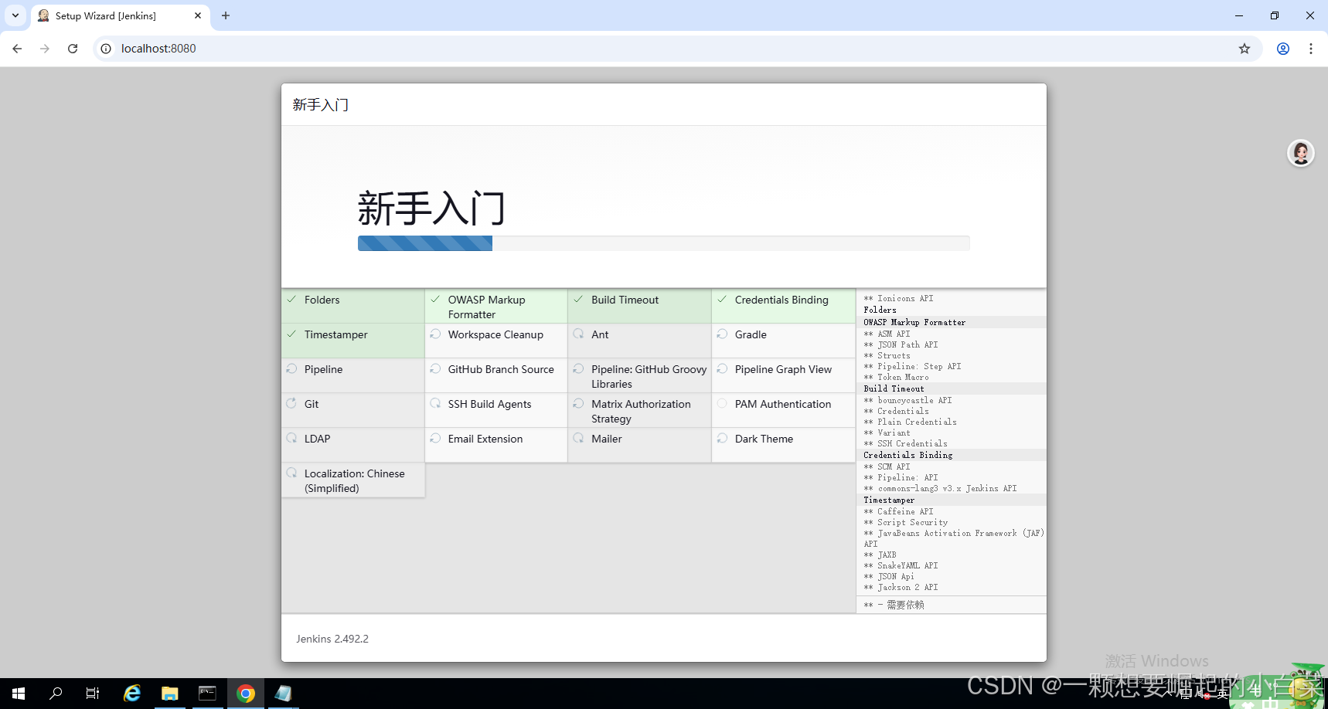Image resolution: width=1328 pixels, height=709 pixels.
Task: Click 'OWASP Markup Formatter' in the install log
Action: point(914,322)
